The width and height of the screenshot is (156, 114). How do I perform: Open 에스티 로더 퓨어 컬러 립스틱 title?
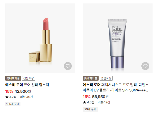27,85
